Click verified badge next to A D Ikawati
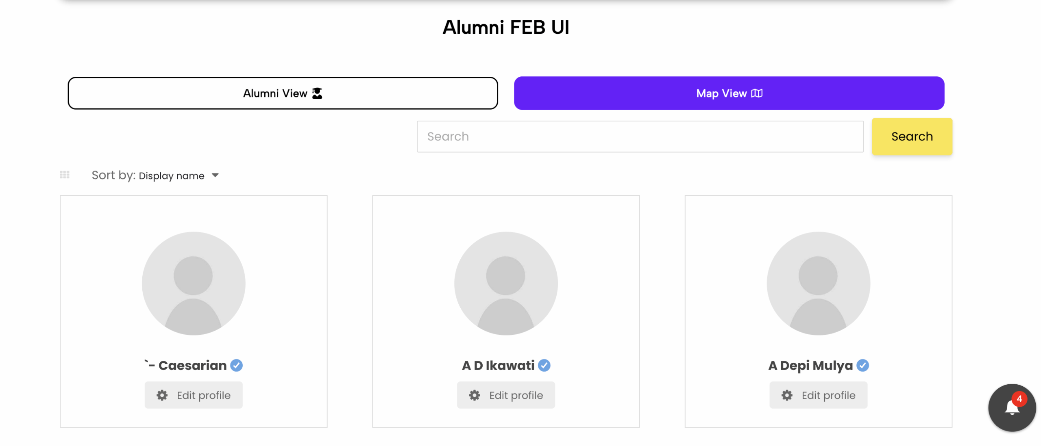Screen dimensions: 1041x446 coord(544,365)
